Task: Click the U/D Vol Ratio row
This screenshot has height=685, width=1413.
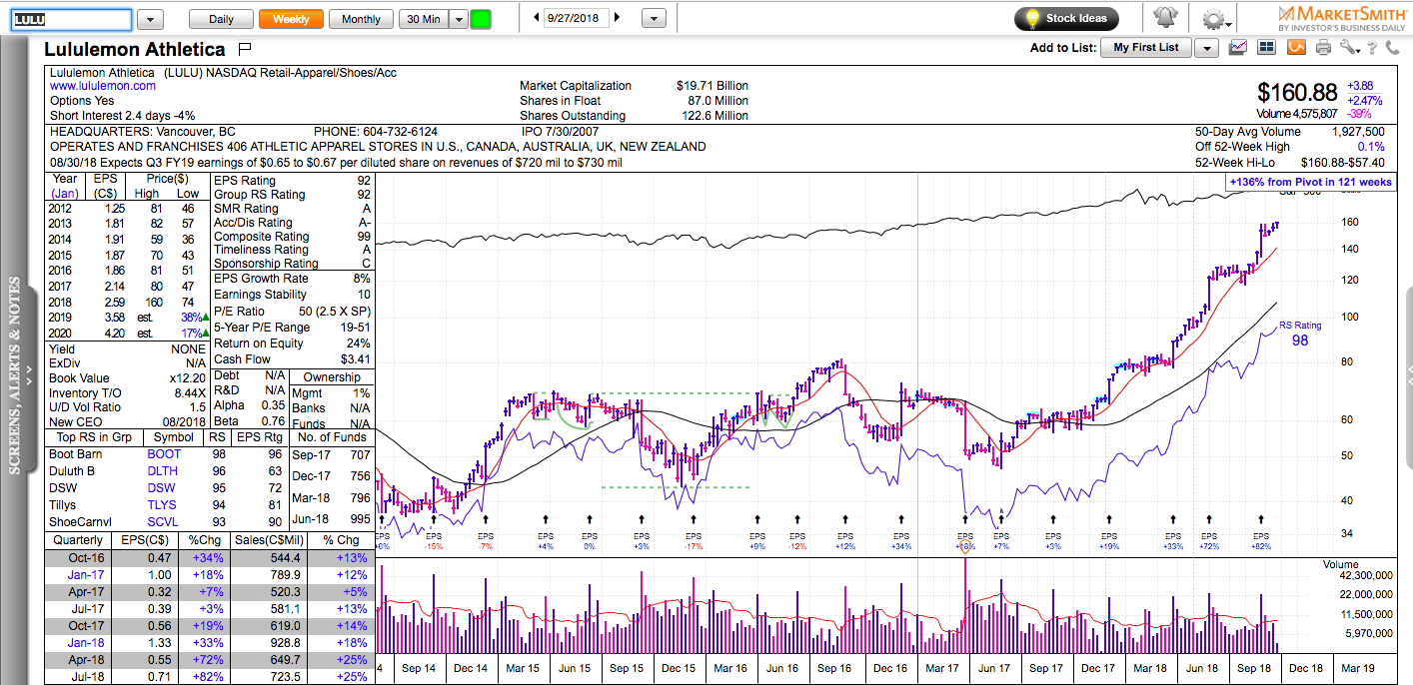Action: pyautogui.click(x=128, y=407)
